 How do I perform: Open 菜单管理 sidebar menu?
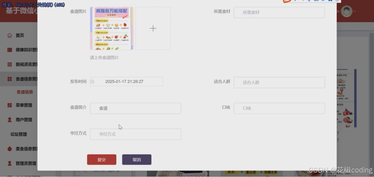(24, 105)
